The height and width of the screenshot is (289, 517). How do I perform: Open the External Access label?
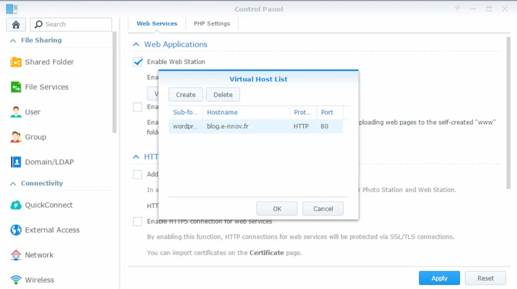tap(53, 230)
